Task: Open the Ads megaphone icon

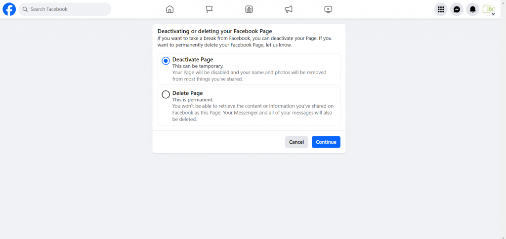Action: pos(289,9)
